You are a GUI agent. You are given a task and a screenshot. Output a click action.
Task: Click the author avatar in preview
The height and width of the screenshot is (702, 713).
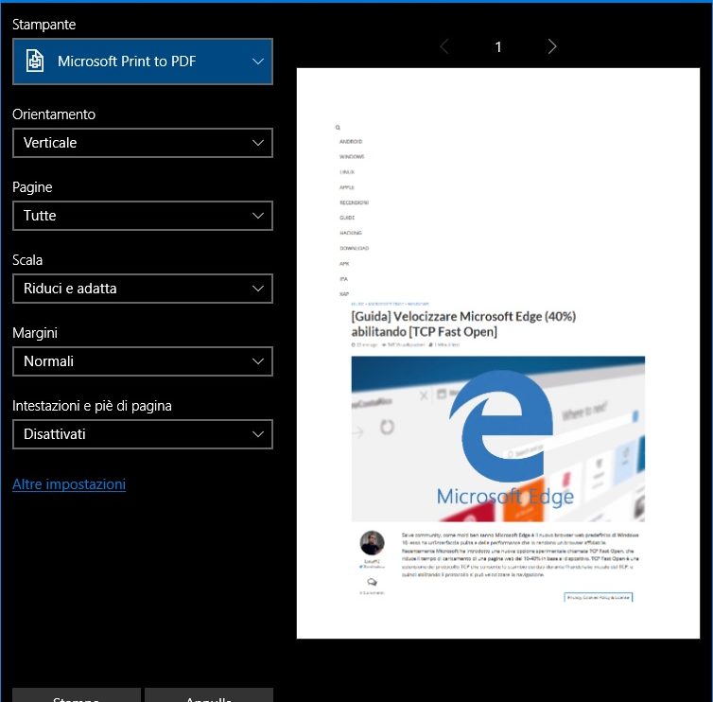pos(372,543)
